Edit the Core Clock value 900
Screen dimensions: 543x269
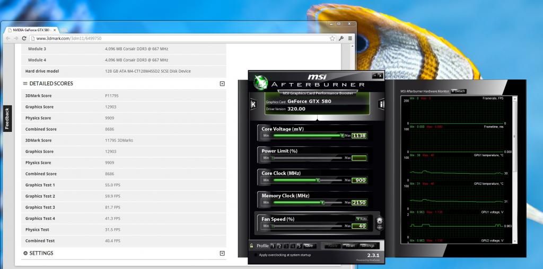coord(359,180)
